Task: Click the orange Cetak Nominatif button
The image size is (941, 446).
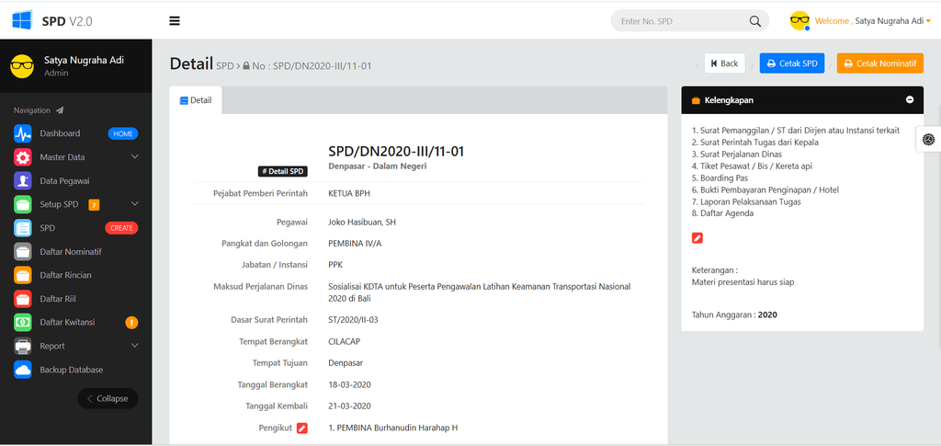Action: coord(879,63)
